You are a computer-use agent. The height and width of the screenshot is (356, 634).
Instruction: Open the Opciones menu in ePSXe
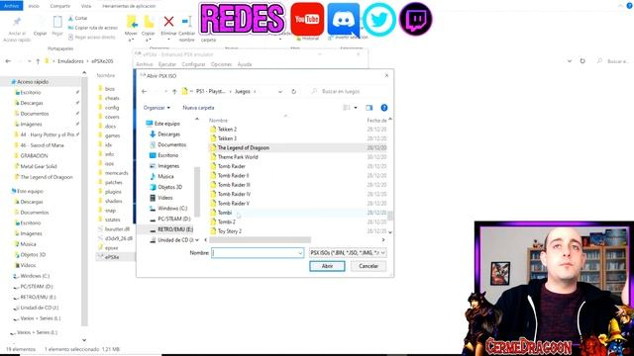(221, 64)
